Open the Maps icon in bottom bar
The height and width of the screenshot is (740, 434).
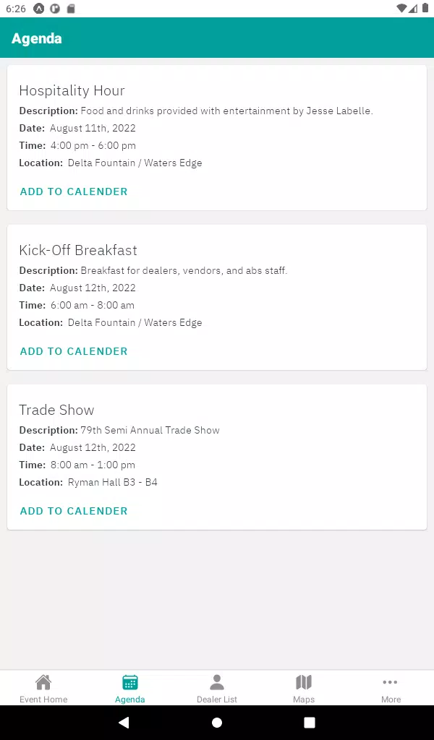[x=304, y=682]
